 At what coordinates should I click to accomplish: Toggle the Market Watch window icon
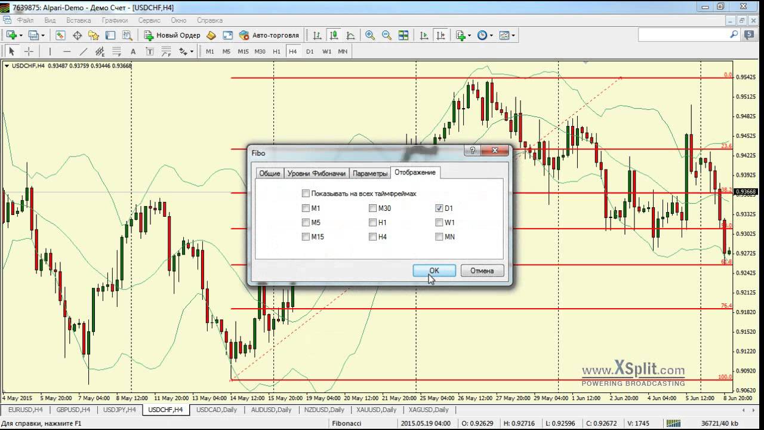point(61,35)
